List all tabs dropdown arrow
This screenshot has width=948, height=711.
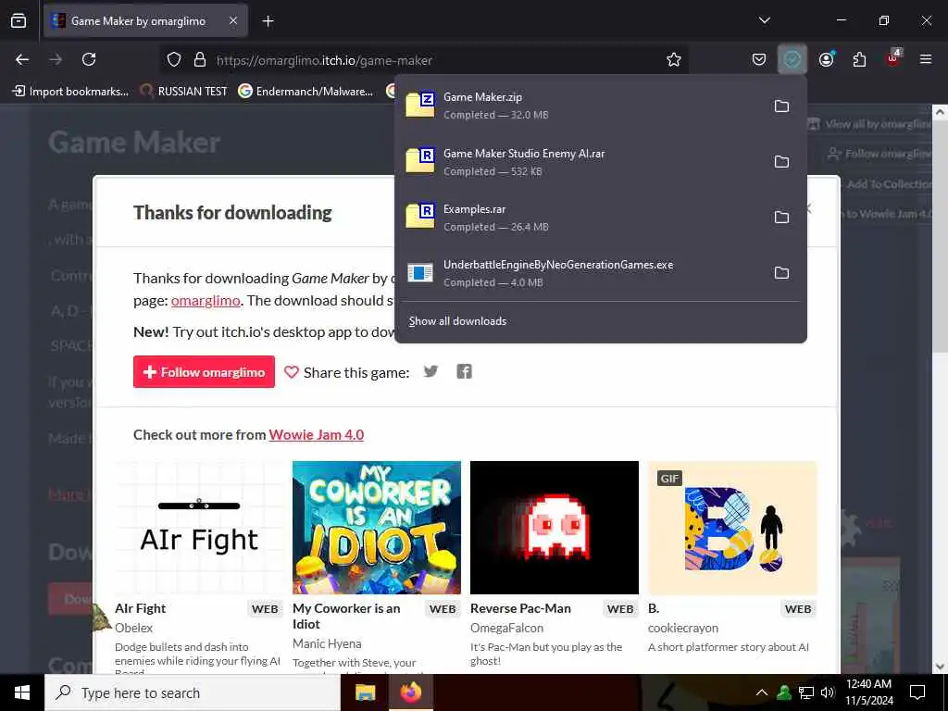coord(764,20)
